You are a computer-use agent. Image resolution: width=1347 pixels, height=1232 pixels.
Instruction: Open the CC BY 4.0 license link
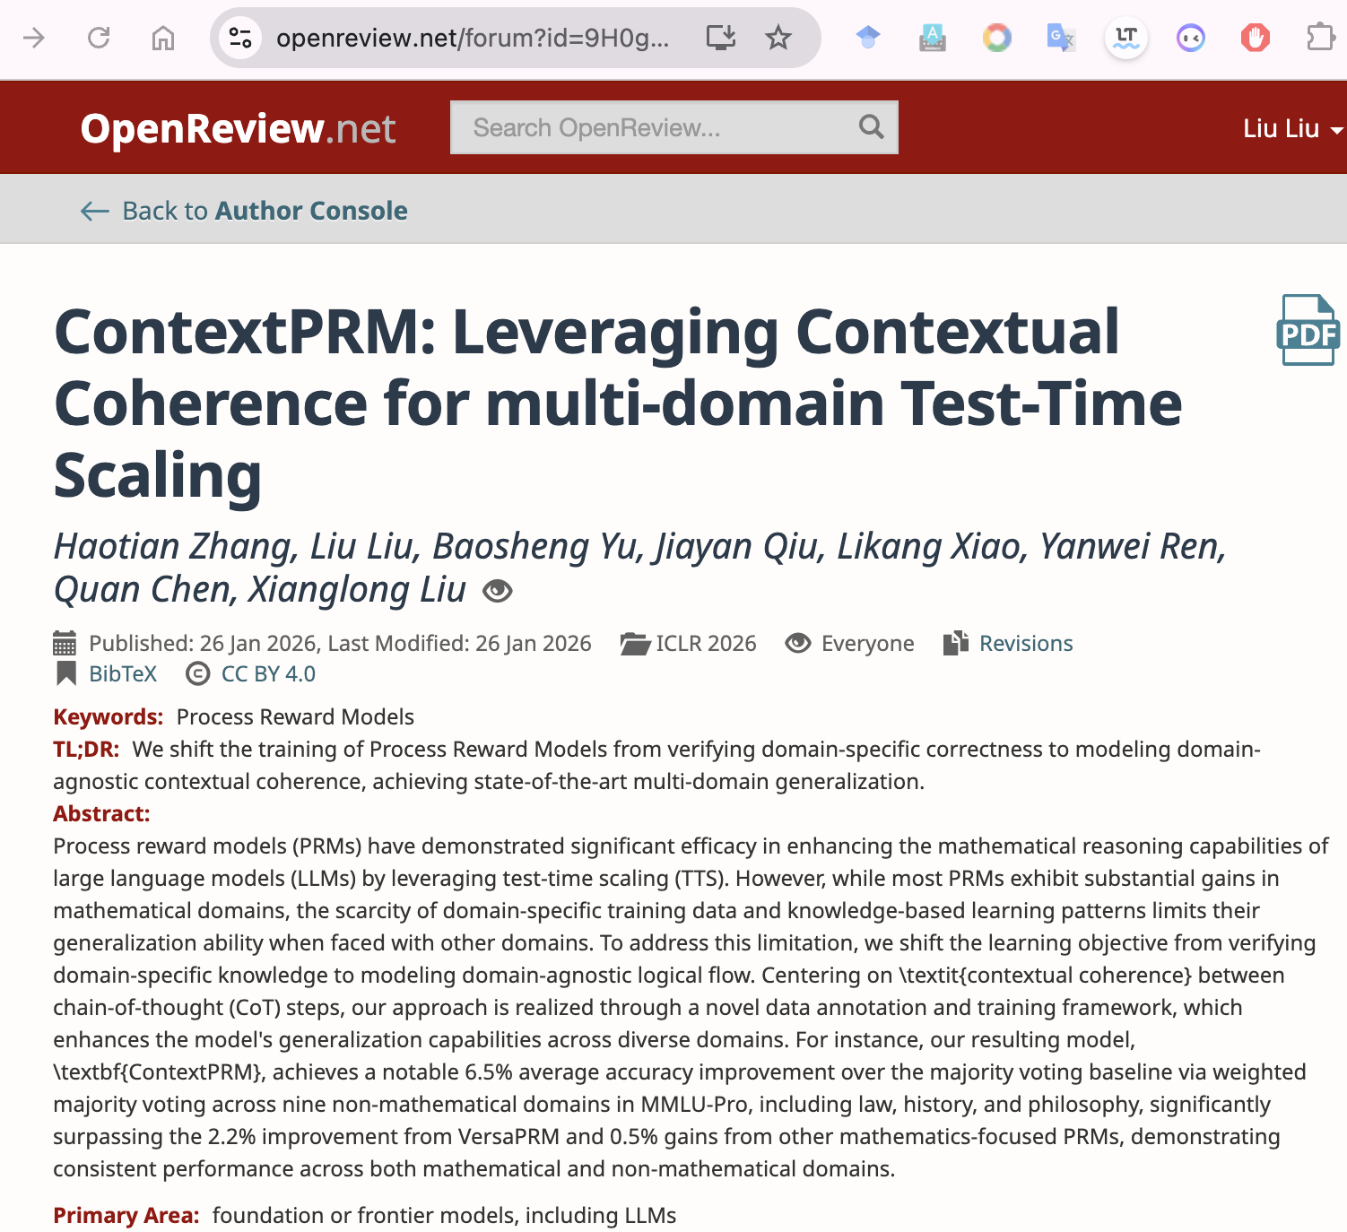[267, 674]
